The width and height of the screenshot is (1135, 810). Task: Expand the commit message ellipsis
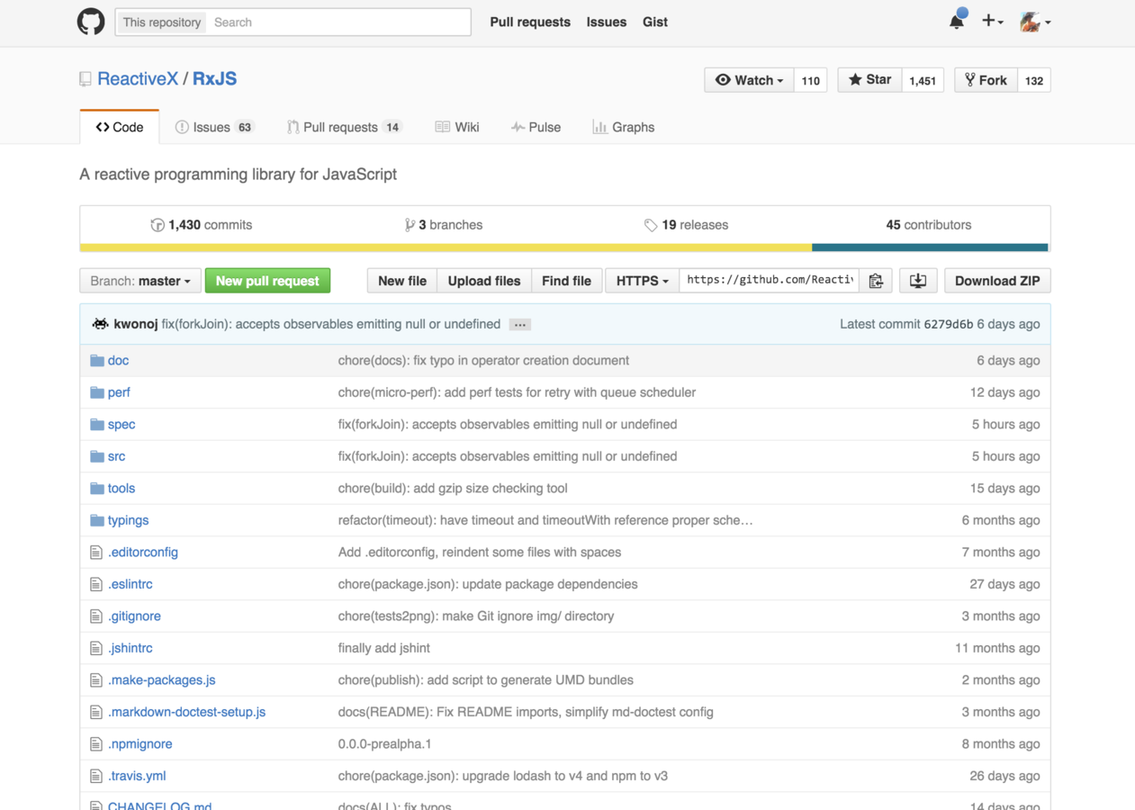519,325
